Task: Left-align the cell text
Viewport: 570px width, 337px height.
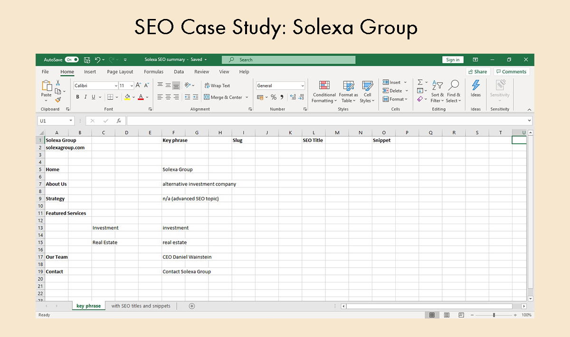Action: click(x=159, y=97)
